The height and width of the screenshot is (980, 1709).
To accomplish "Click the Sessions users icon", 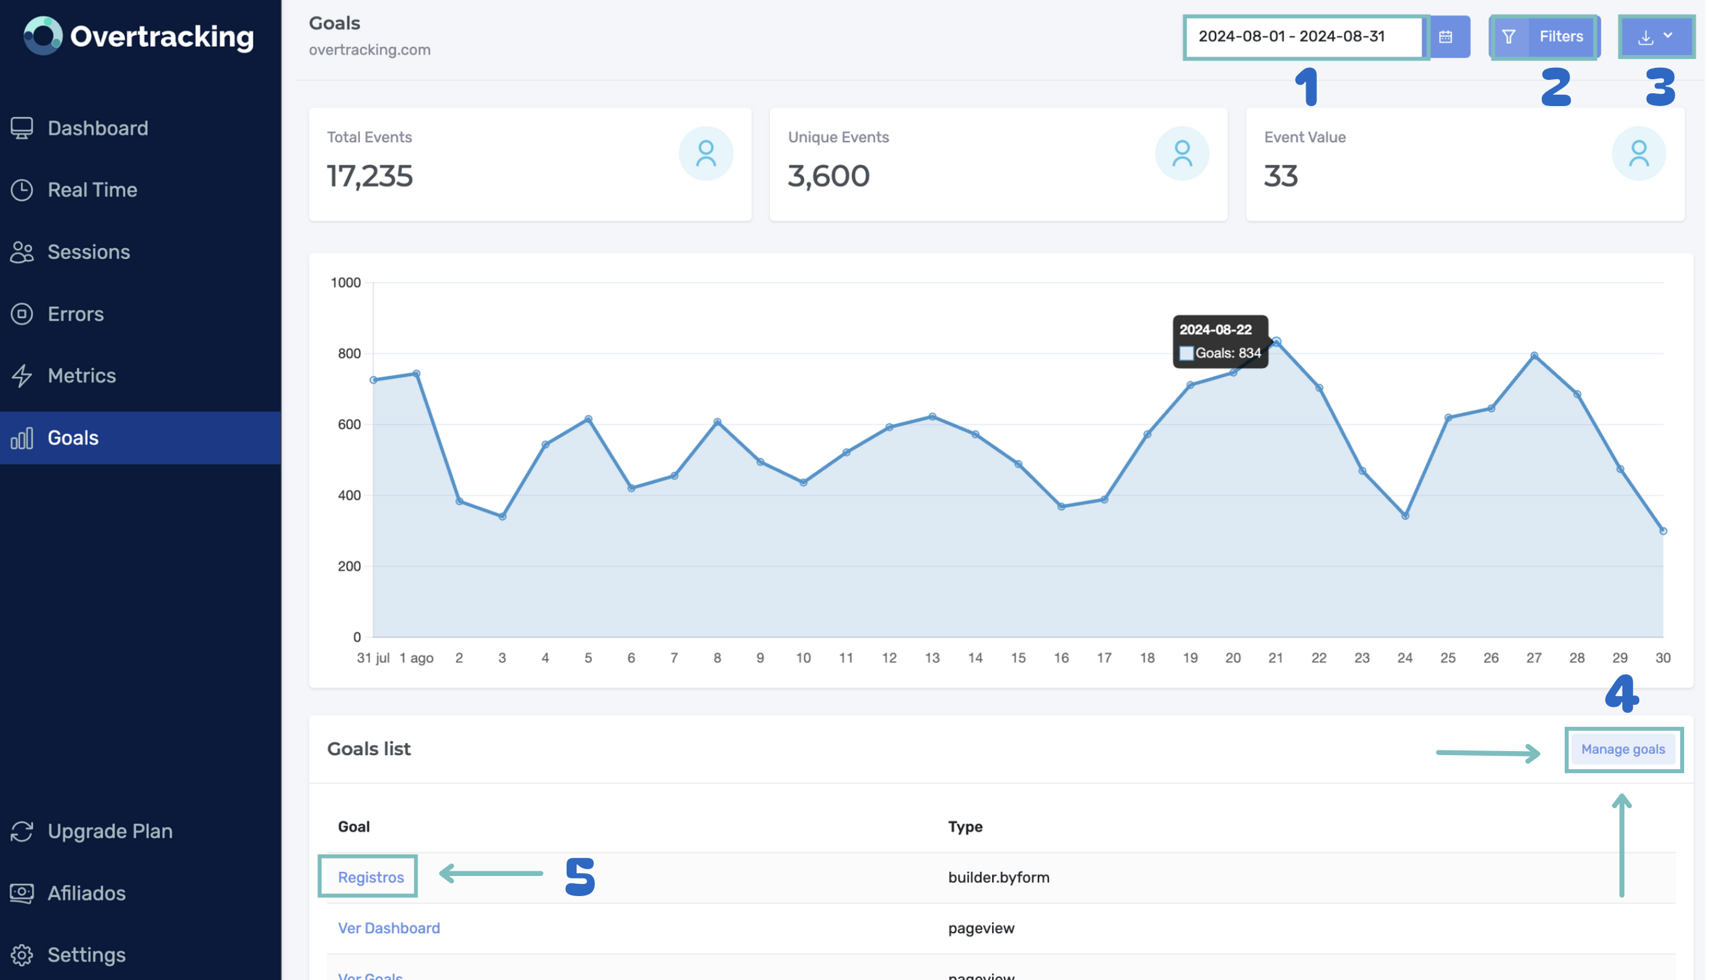I will (x=21, y=252).
